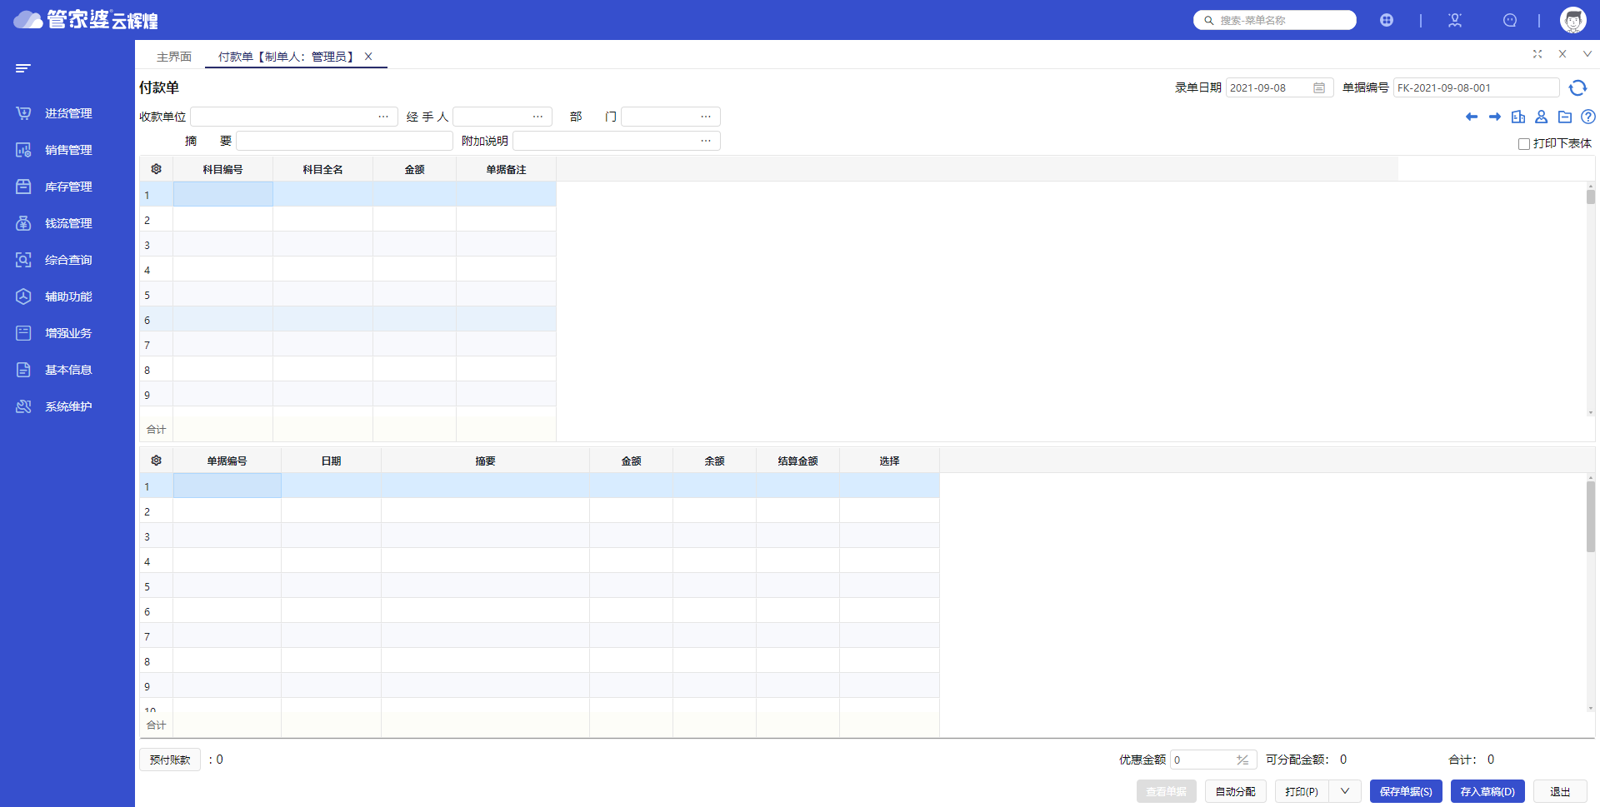The image size is (1600, 807).
Task: Click the 存入草稿(D) button
Action: (x=1487, y=791)
